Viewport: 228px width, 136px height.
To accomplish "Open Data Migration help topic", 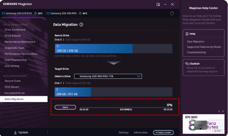I will [x=196, y=42].
